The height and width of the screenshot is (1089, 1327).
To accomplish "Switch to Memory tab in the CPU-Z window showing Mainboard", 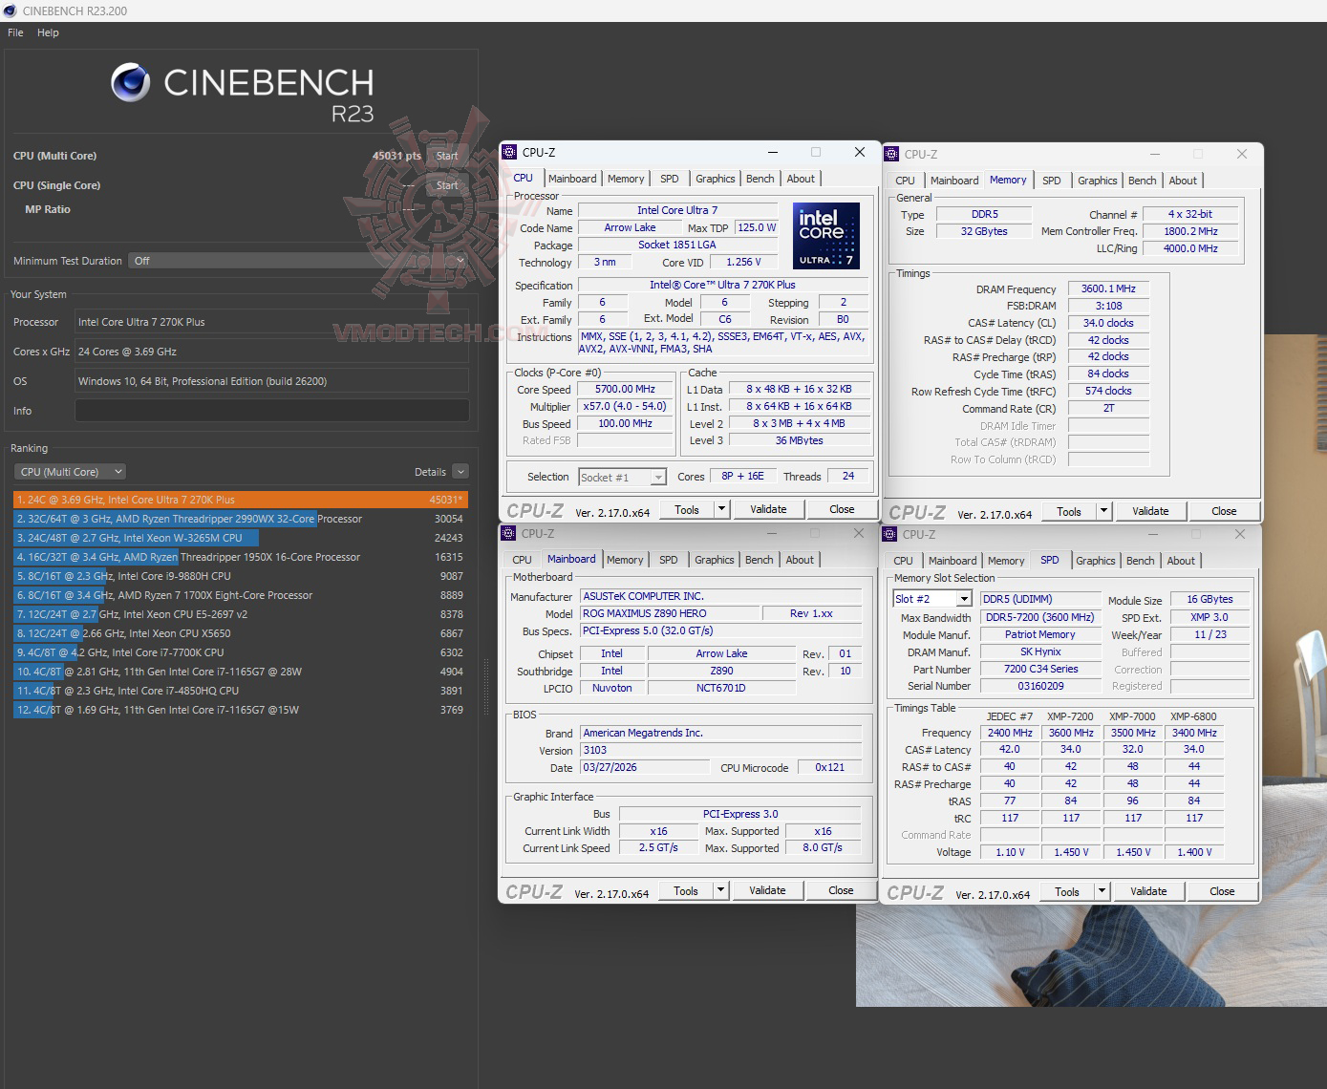I will point(625,560).
